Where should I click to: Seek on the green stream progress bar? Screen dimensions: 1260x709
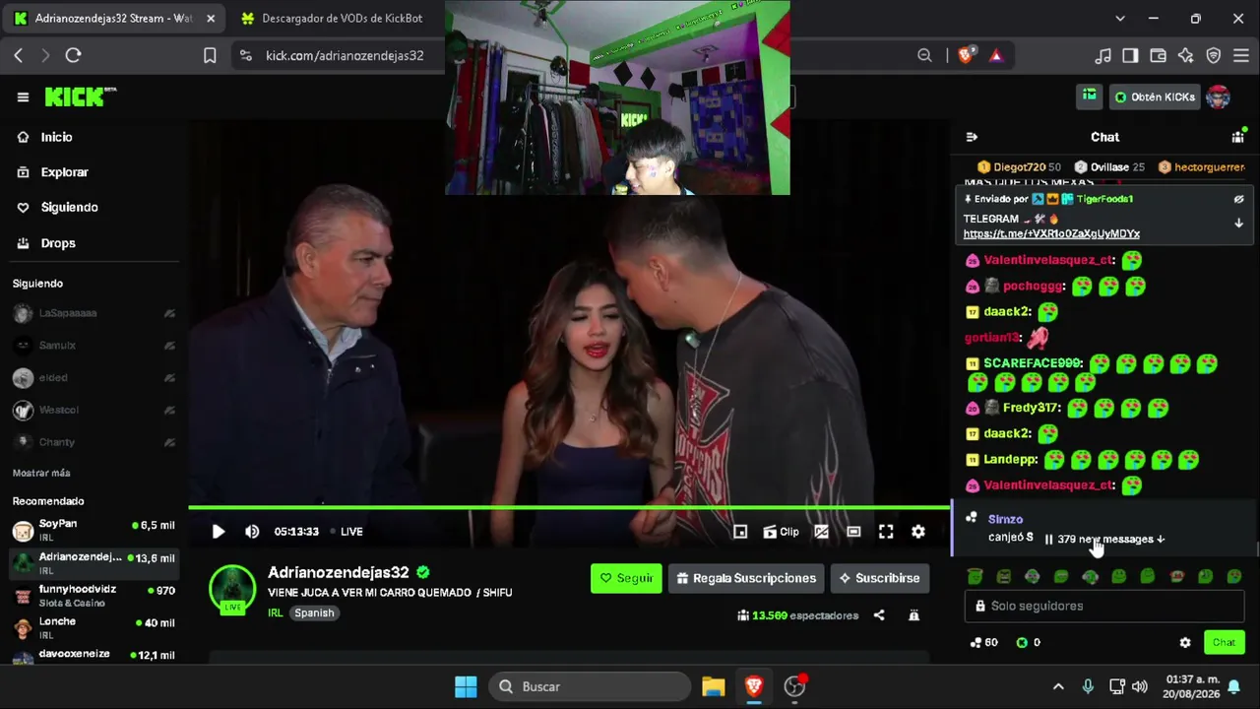point(569,508)
